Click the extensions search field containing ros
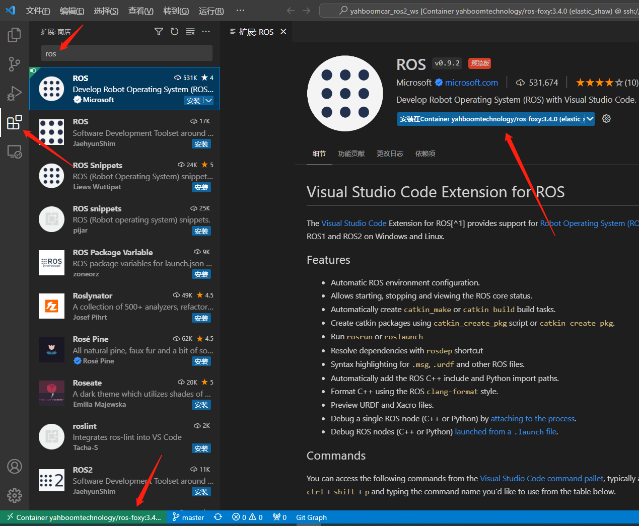The height and width of the screenshot is (526, 639). (x=127, y=53)
